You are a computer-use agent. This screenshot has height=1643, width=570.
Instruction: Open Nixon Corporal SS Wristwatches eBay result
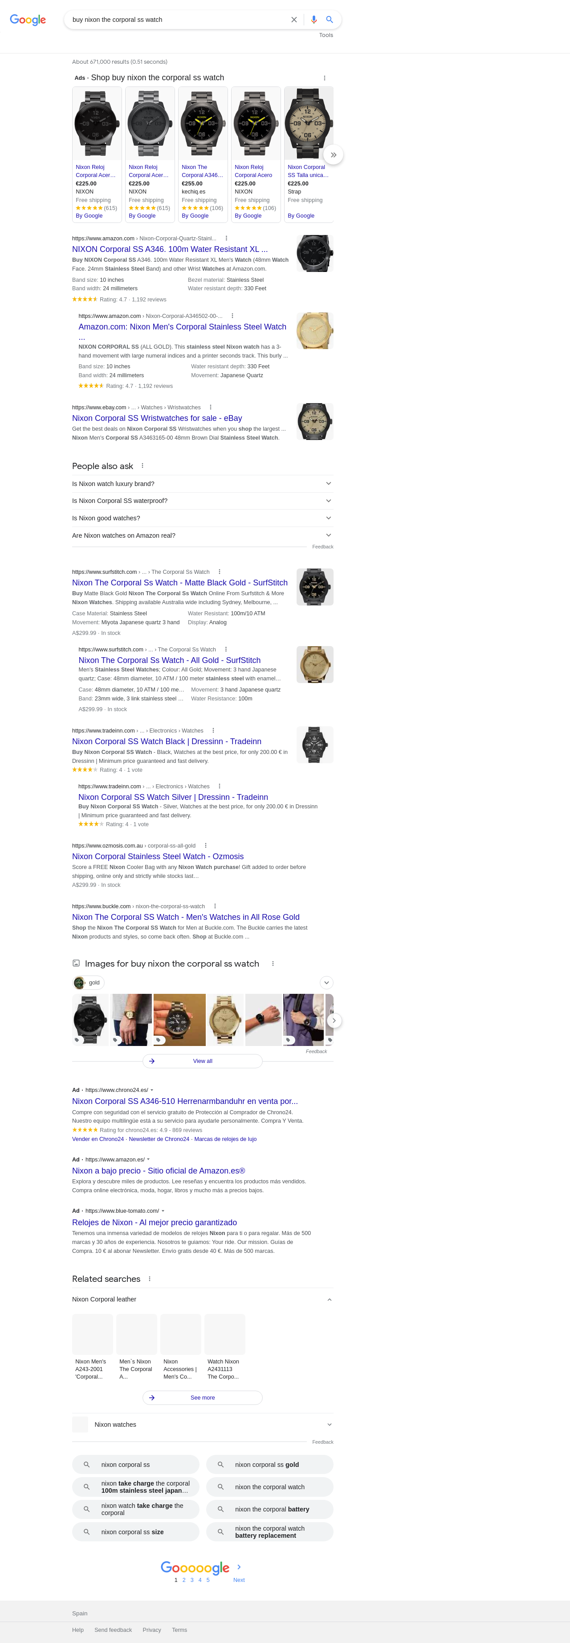point(157,418)
